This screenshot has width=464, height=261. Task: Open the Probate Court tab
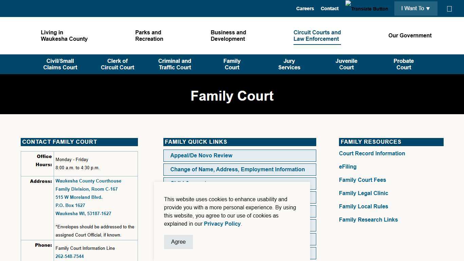404,64
